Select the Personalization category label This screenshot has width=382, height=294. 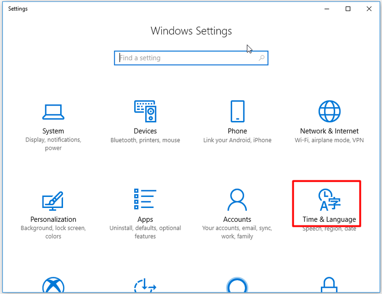pyautogui.click(x=53, y=219)
